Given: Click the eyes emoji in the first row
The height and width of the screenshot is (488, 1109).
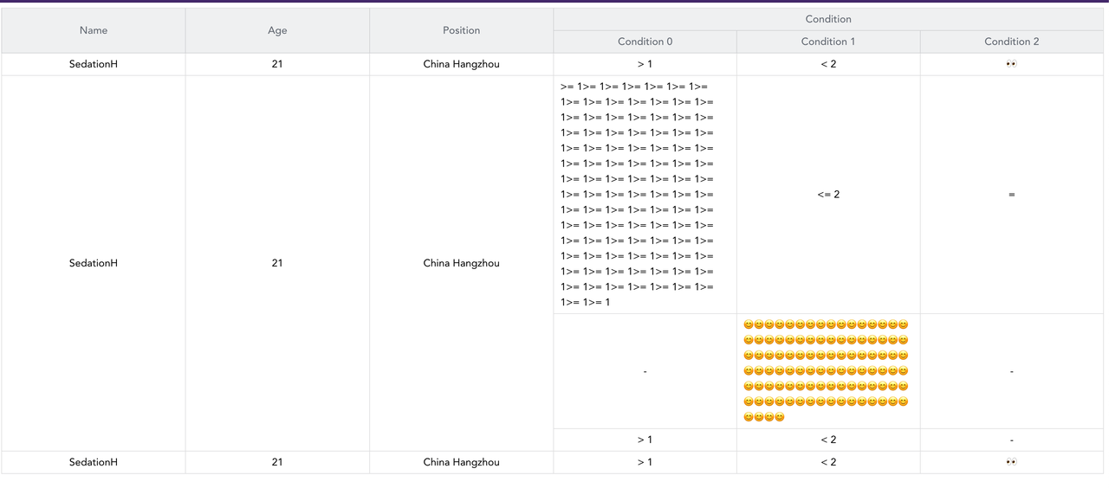Looking at the screenshot, I should coord(1011,64).
